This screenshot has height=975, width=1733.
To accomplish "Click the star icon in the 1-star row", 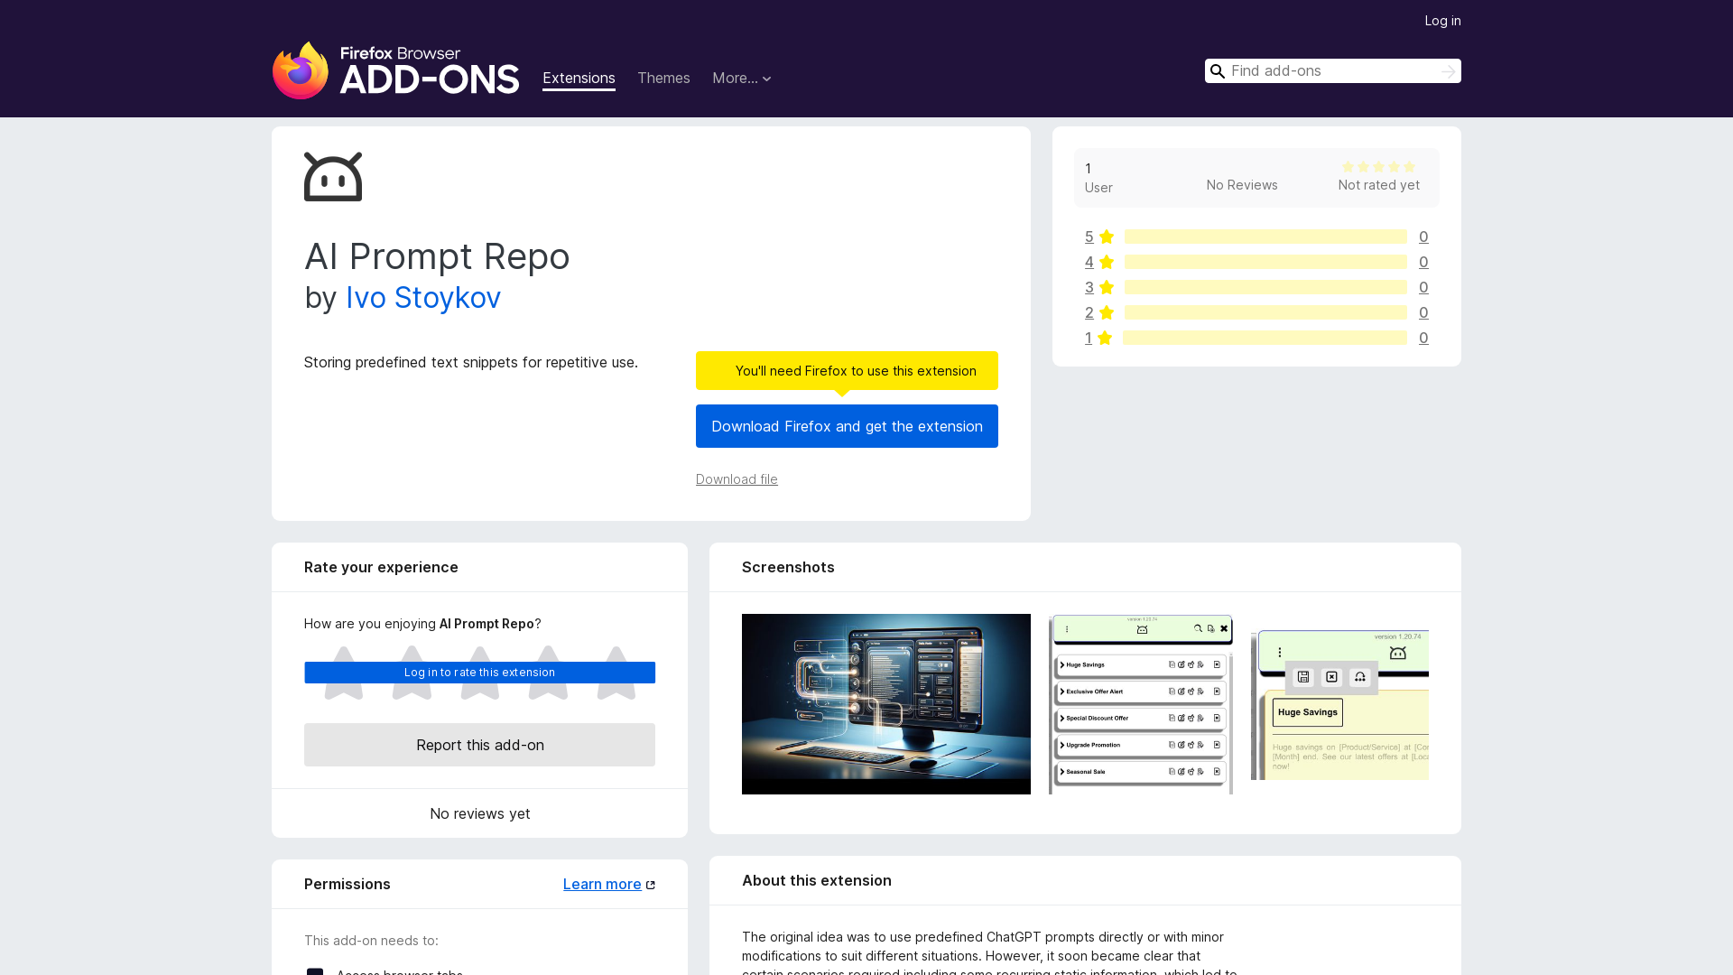I will coord(1105,338).
